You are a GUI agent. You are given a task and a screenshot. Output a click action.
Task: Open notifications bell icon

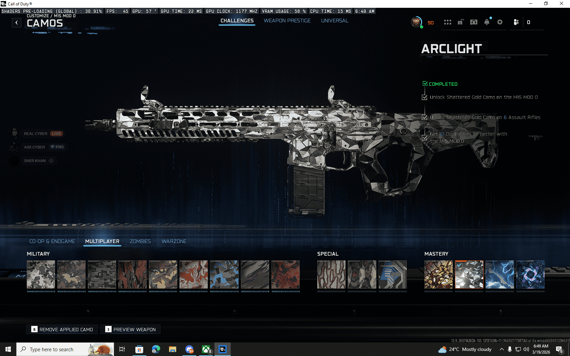487,22
